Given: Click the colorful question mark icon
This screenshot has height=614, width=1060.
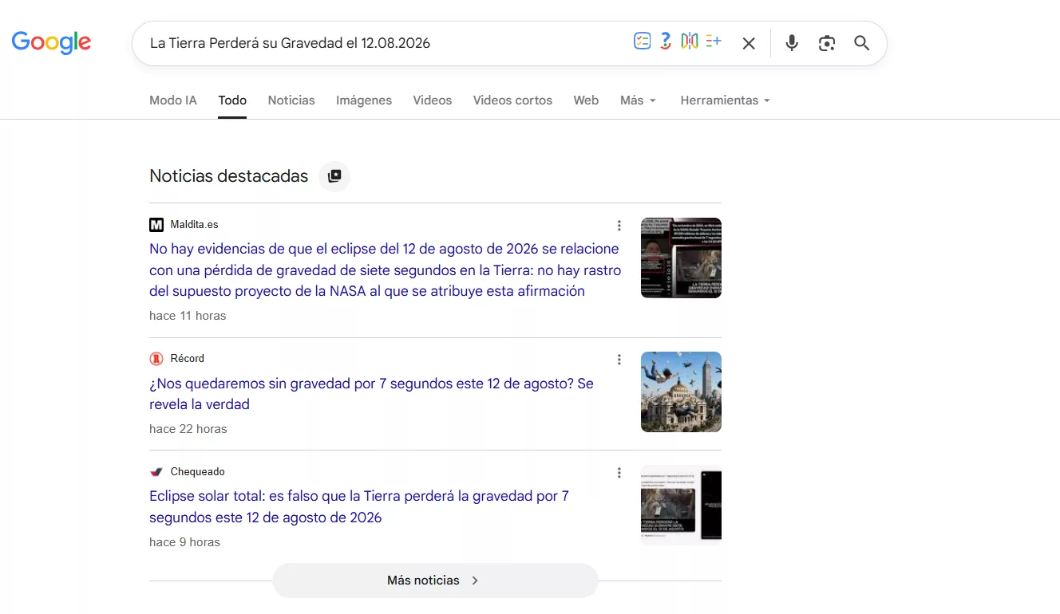Looking at the screenshot, I should (666, 41).
